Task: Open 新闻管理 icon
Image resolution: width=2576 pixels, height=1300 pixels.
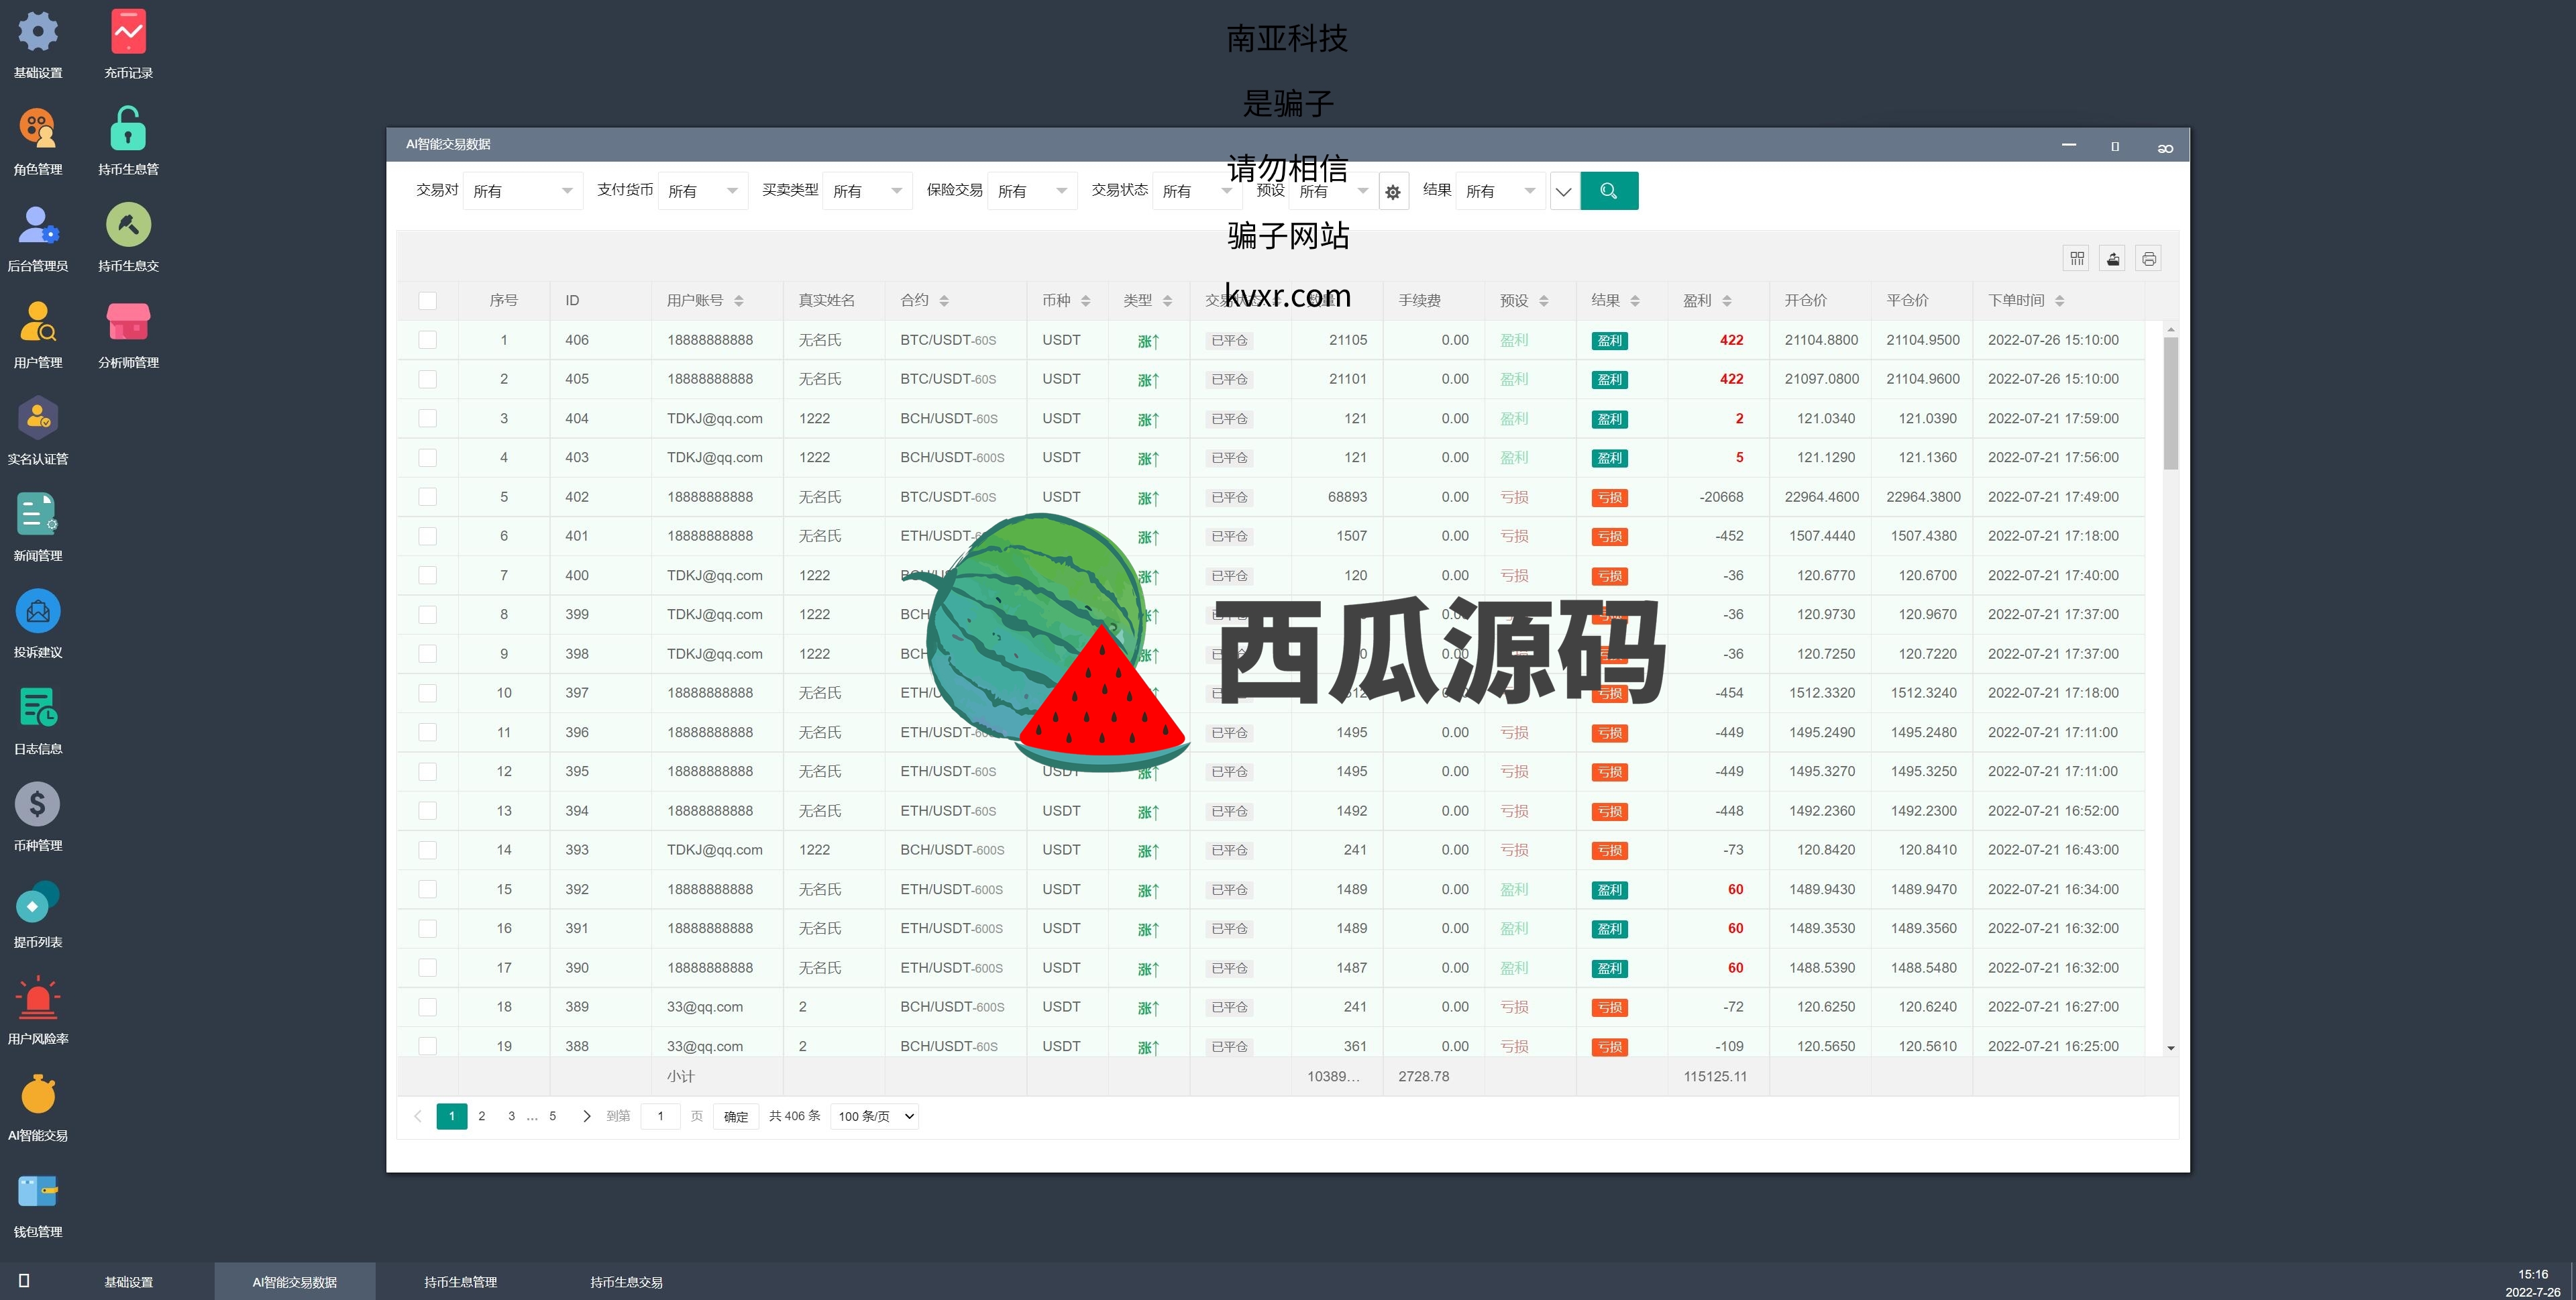Action: pos(38,527)
